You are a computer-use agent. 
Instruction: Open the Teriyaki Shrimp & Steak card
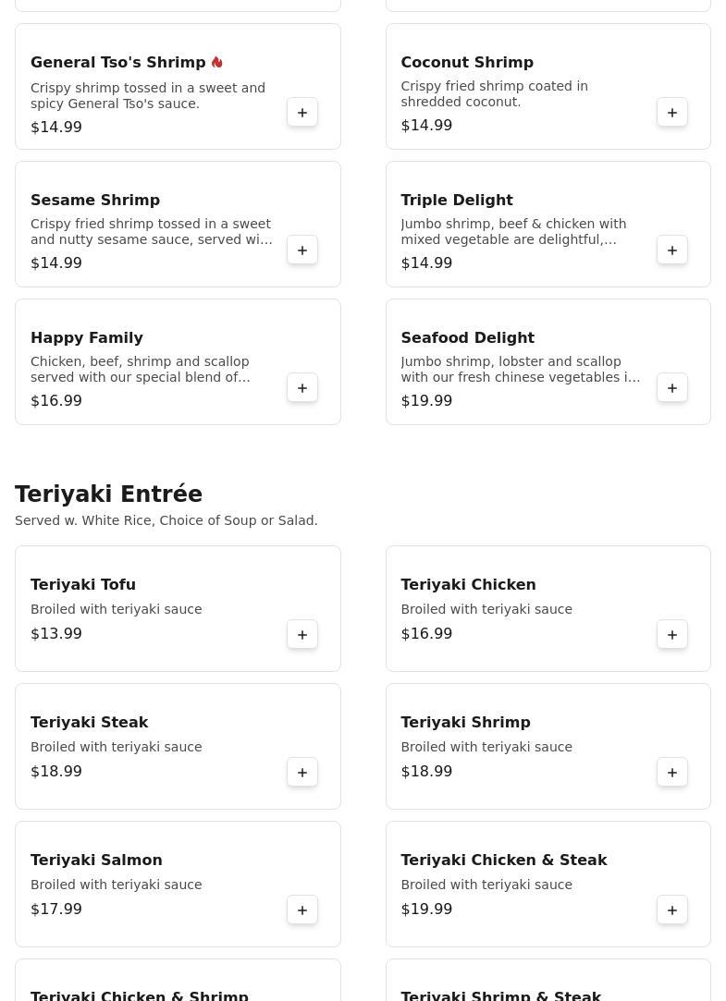tap(548, 985)
